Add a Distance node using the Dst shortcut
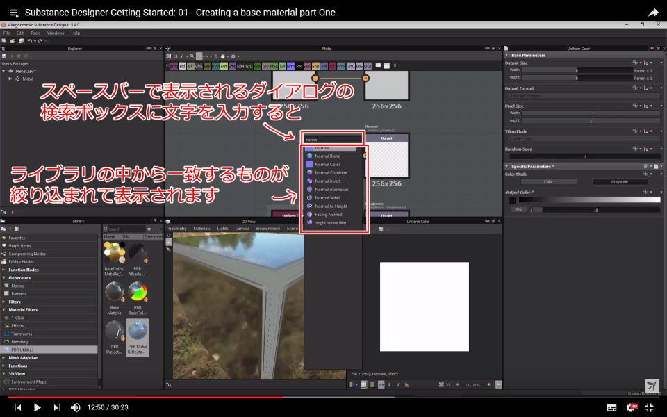This screenshot has height=417, width=667. (x=224, y=66)
